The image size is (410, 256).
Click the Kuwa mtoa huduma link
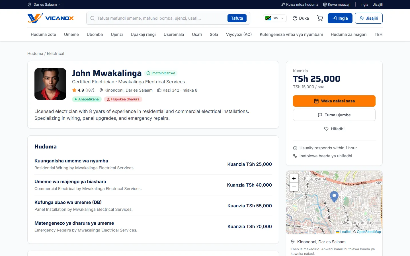(300, 5)
